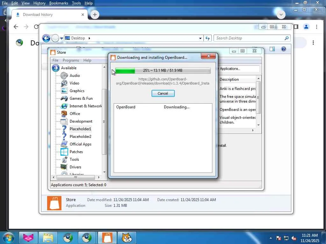Image resolution: width=326 pixels, height=244 pixels.
Task: Click the Applications count status text
Action: pyautogui.click(x=79, y=185)
